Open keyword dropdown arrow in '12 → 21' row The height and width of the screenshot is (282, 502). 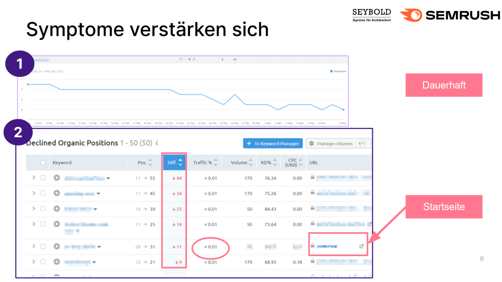pyautogui.click(x=94, y=262)
